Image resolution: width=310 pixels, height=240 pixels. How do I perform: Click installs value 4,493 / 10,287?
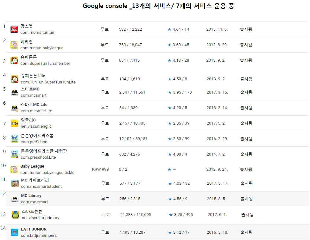coord(132,232)
